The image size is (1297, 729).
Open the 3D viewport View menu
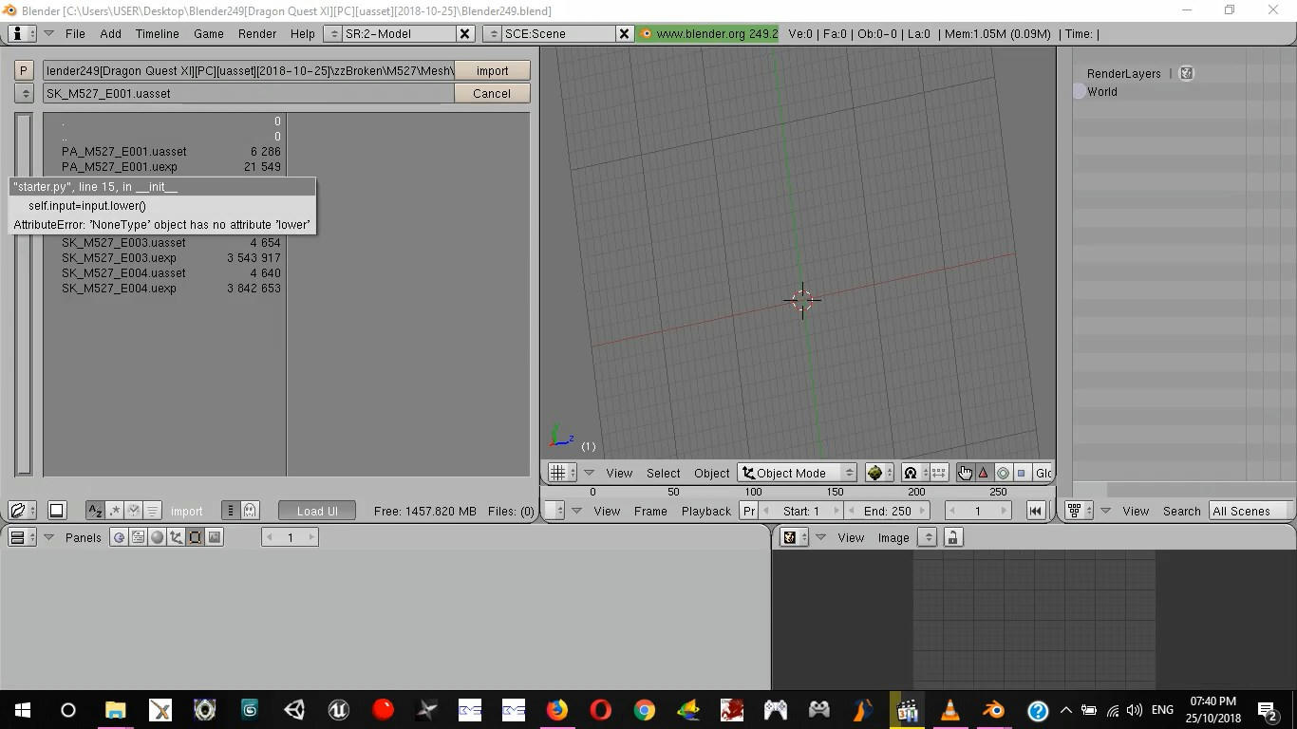[x=619, y=473]
